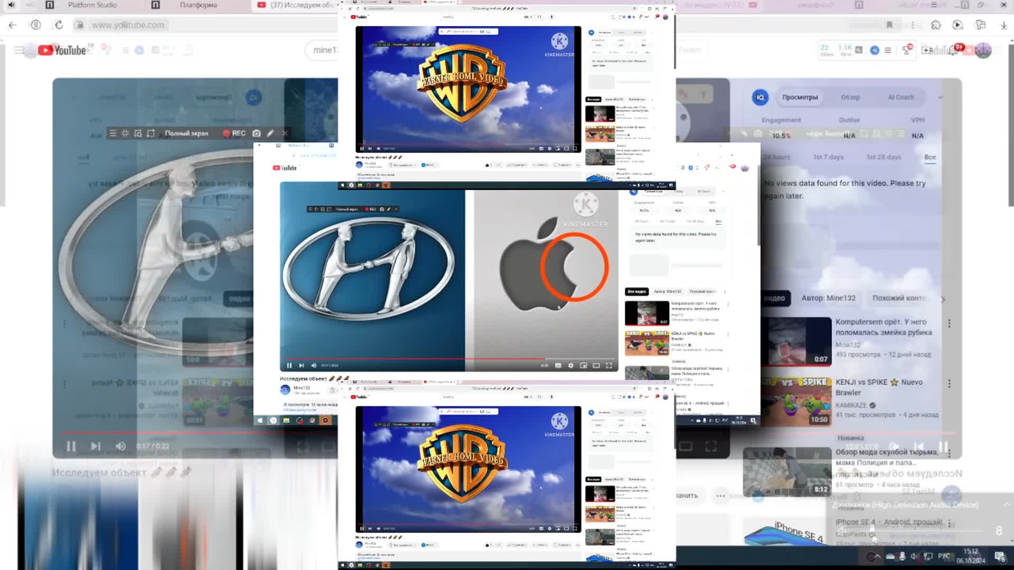The height and width of the screenshot is (570, 1014).
Task: Click the taskbar speaker volume icon
Action: 915,556
